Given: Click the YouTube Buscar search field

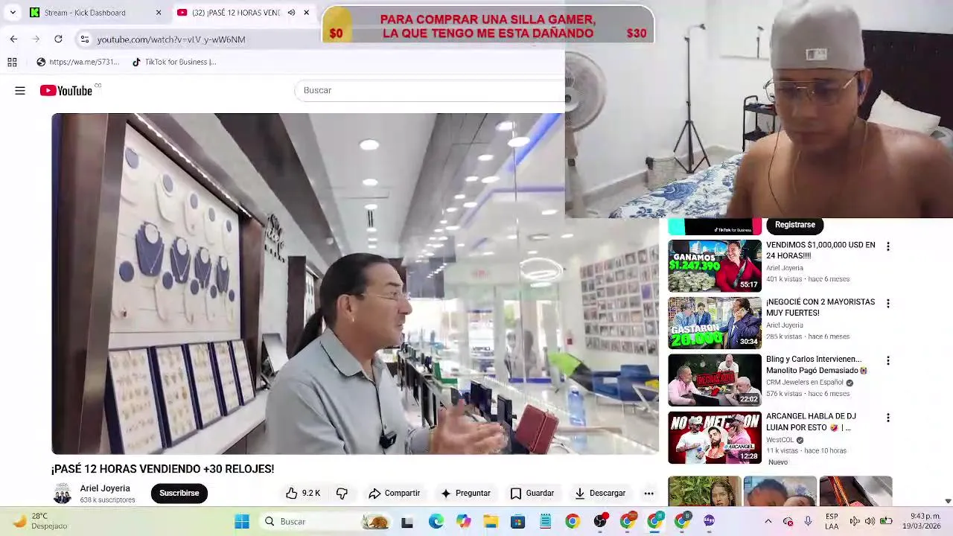Looking at the screenshot, I should [430, 90].
